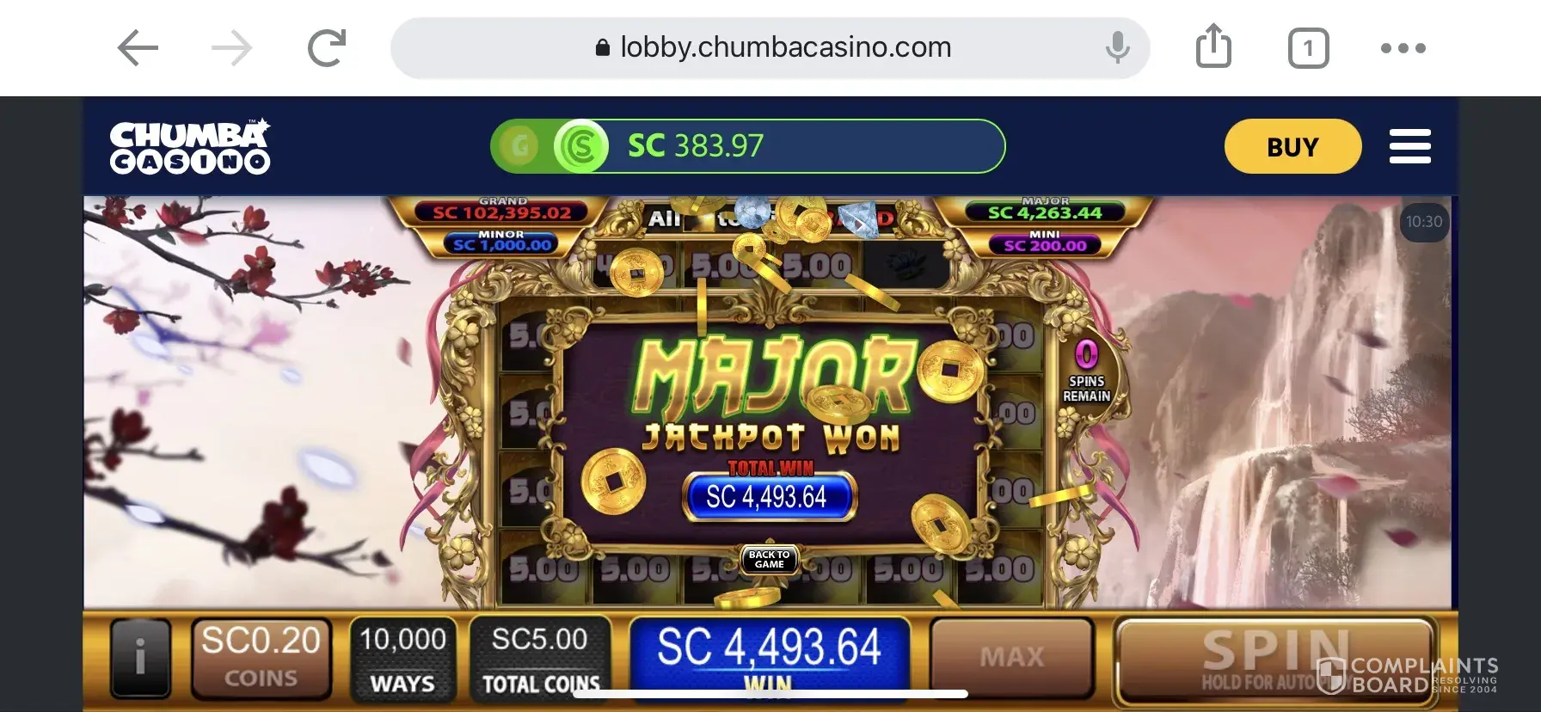Click the SC 383.97 balance display
Image resolution: width=1541 pixels, height=712 pixels.
(x=696, y=146)
